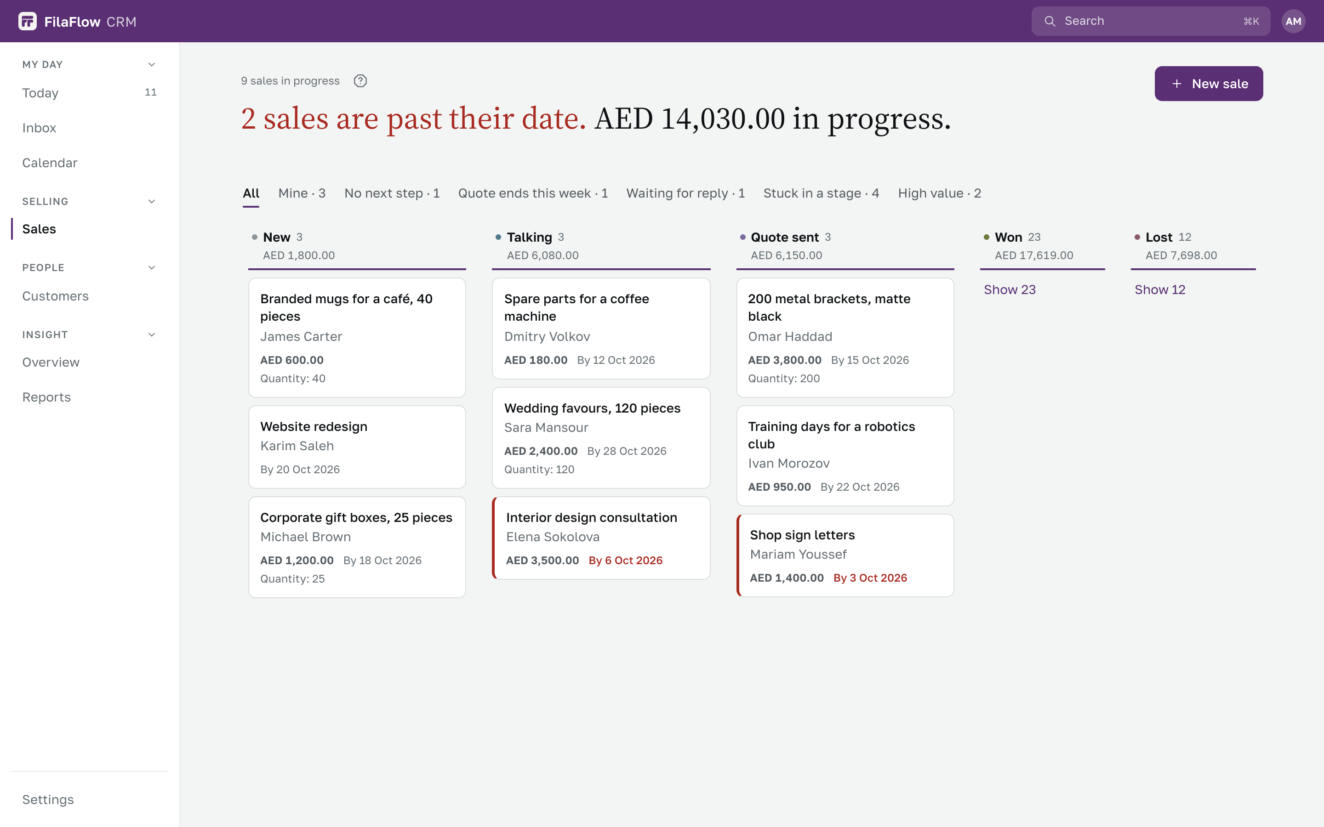This screenshot has width=1324, height=827.
Task: Select the All filter tab
Action: pos(251,193)
